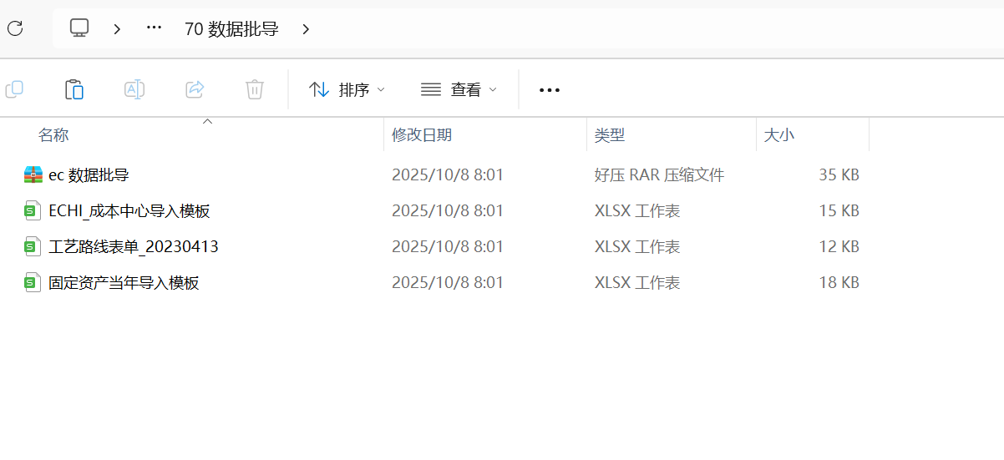Click the This PC monitor icon
Screen dimensions: 1004x460
coord(79,28)
